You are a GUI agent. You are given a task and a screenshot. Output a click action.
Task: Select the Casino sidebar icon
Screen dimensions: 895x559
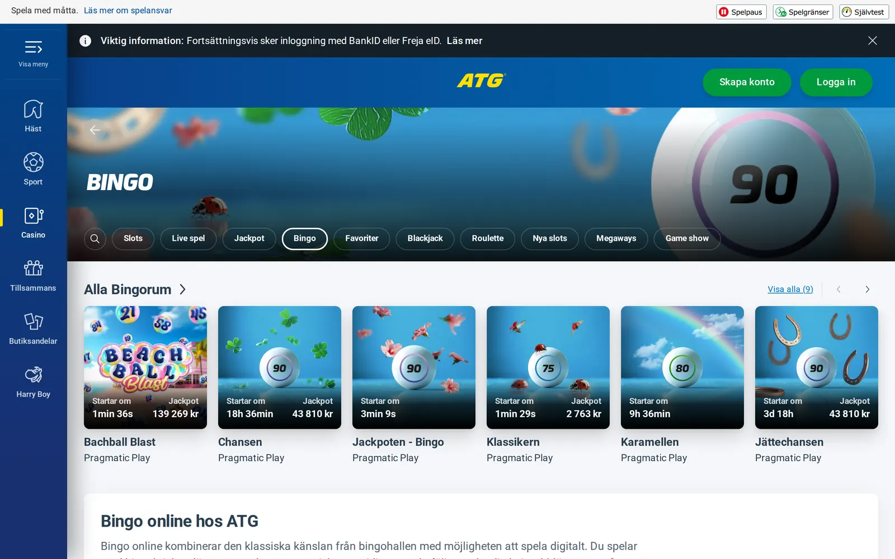point(33,215)
